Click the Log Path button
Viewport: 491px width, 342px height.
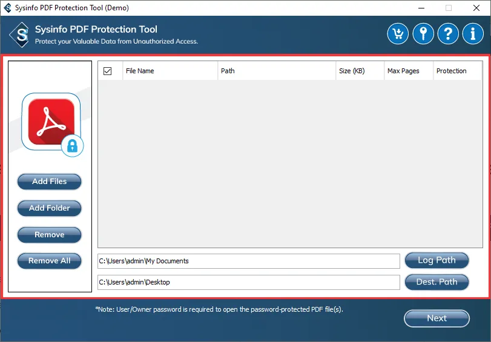pyautogui.click(x=437, y=260)
